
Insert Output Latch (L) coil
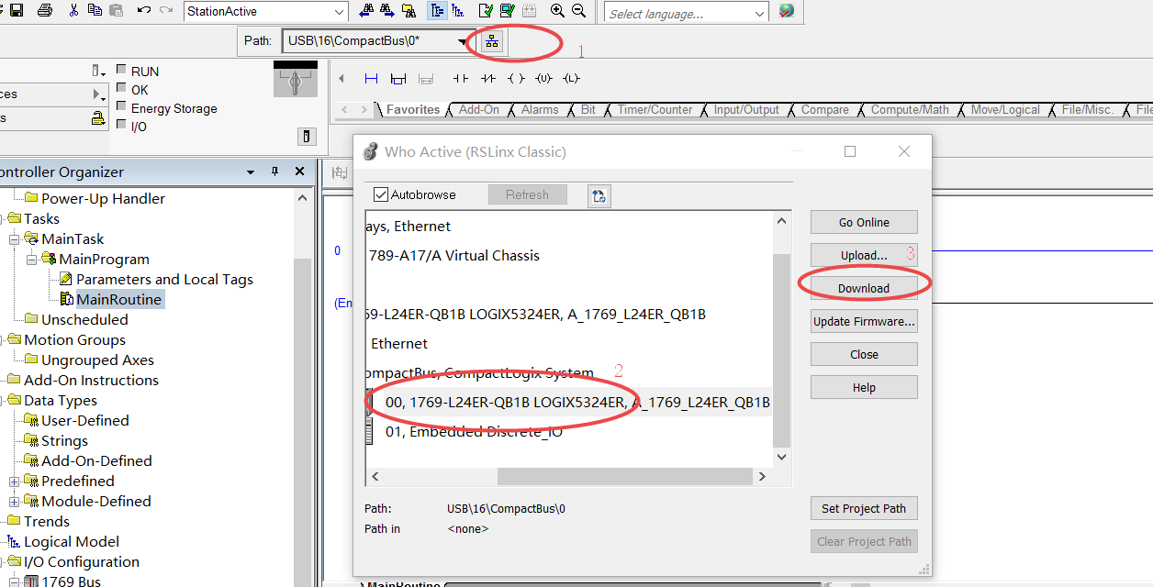571,79
